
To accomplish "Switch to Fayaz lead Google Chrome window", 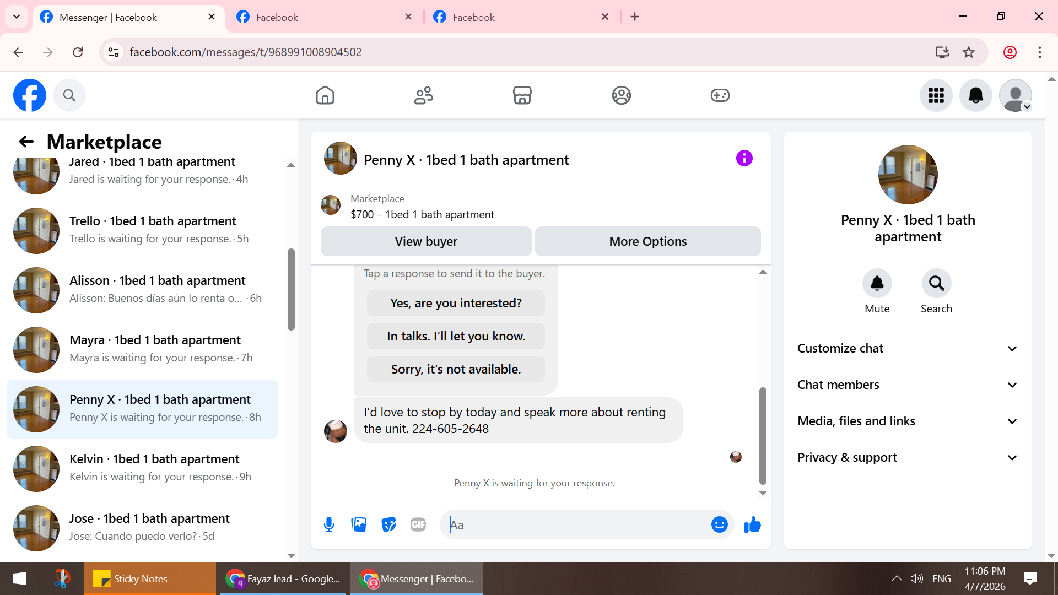I will [x=283, y=578].
